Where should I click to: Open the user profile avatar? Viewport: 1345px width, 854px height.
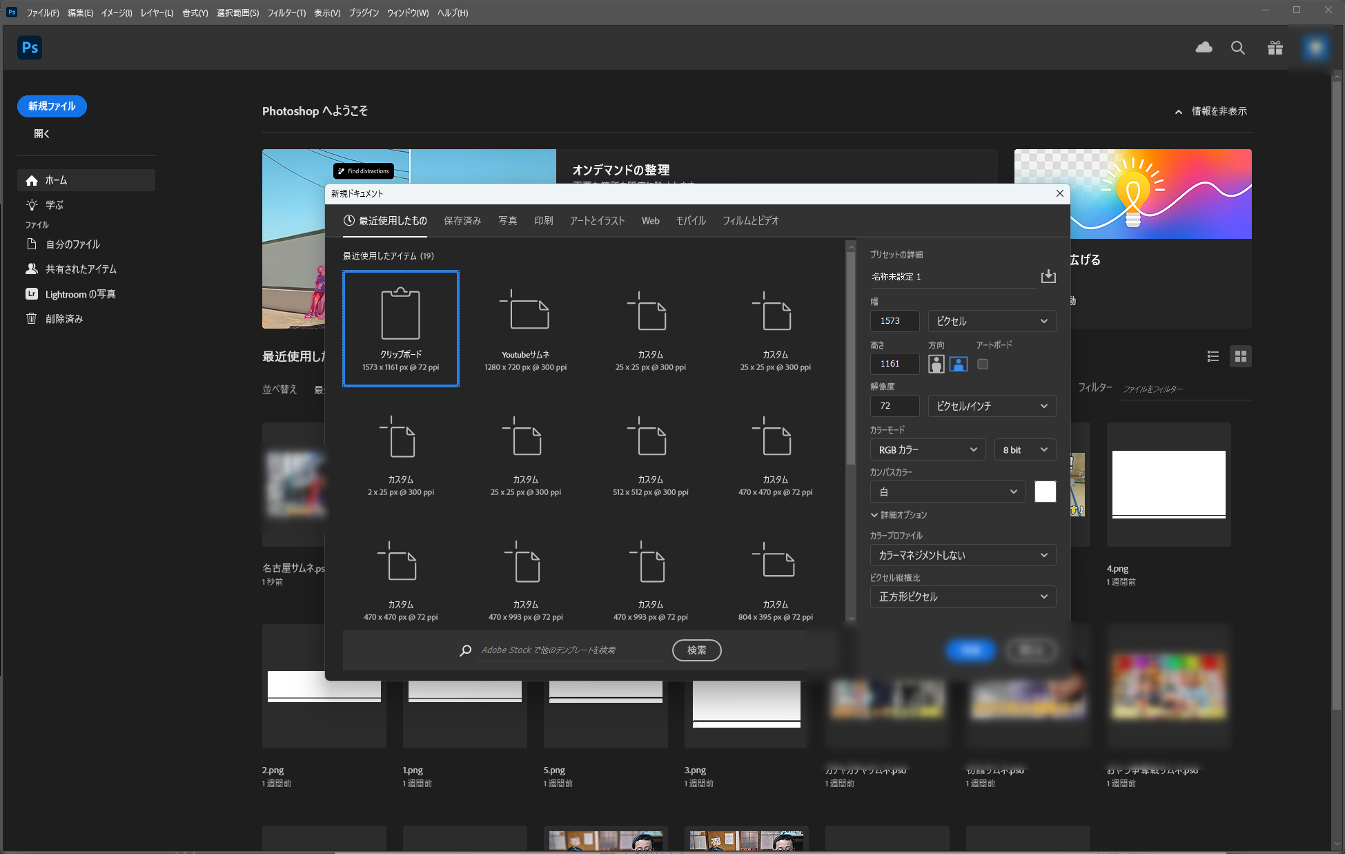[1315, 48]
